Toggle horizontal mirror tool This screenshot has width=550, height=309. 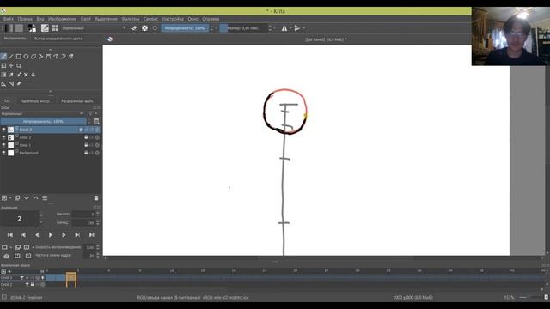coord(284,28)
